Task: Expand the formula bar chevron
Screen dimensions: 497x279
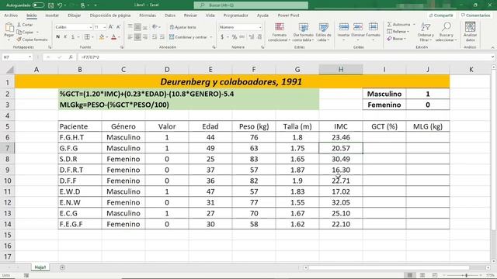Action: click(x=492, y=57)
